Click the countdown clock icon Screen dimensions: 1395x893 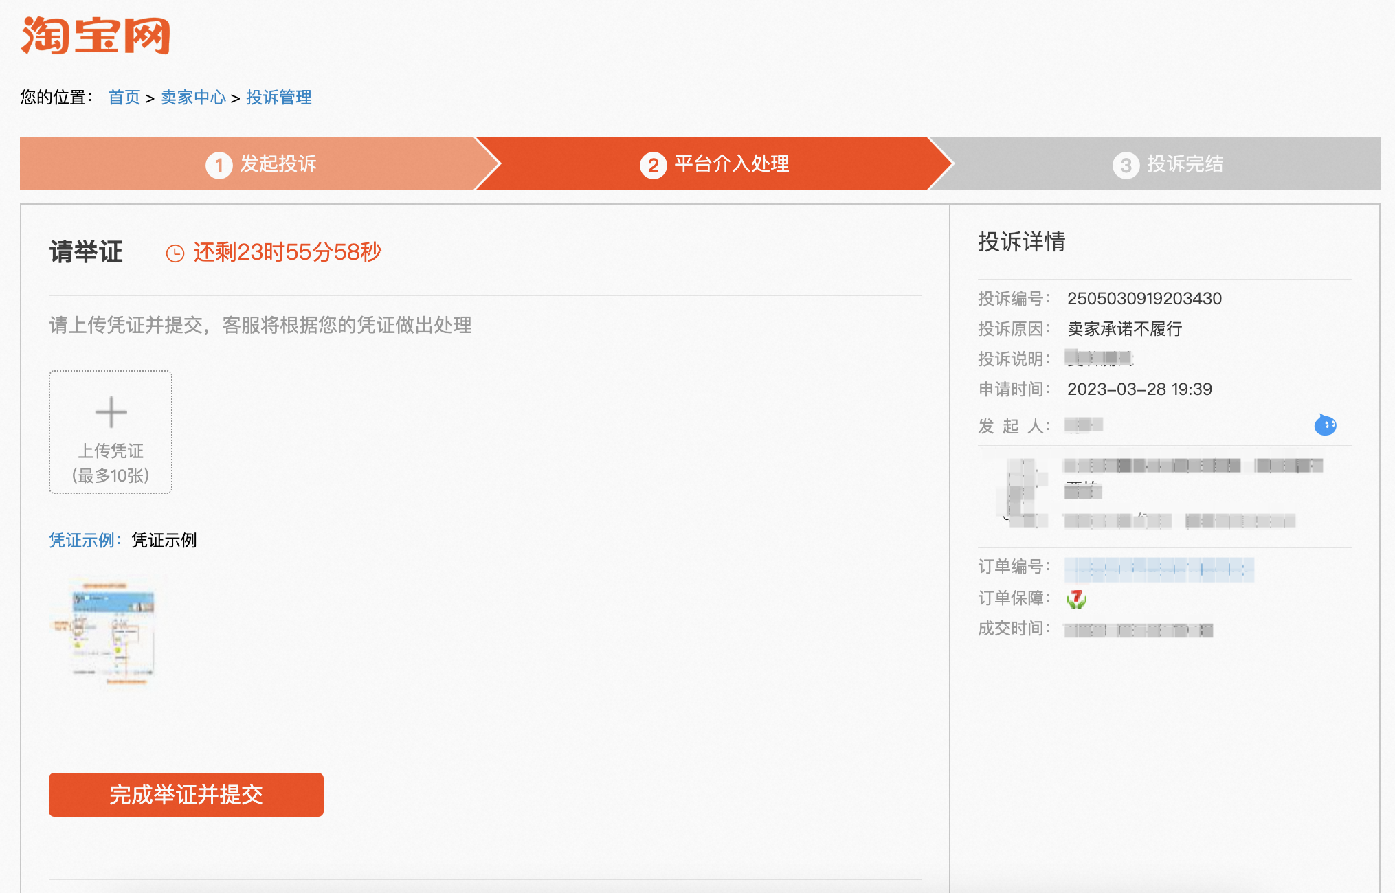[x=175, y=253]
